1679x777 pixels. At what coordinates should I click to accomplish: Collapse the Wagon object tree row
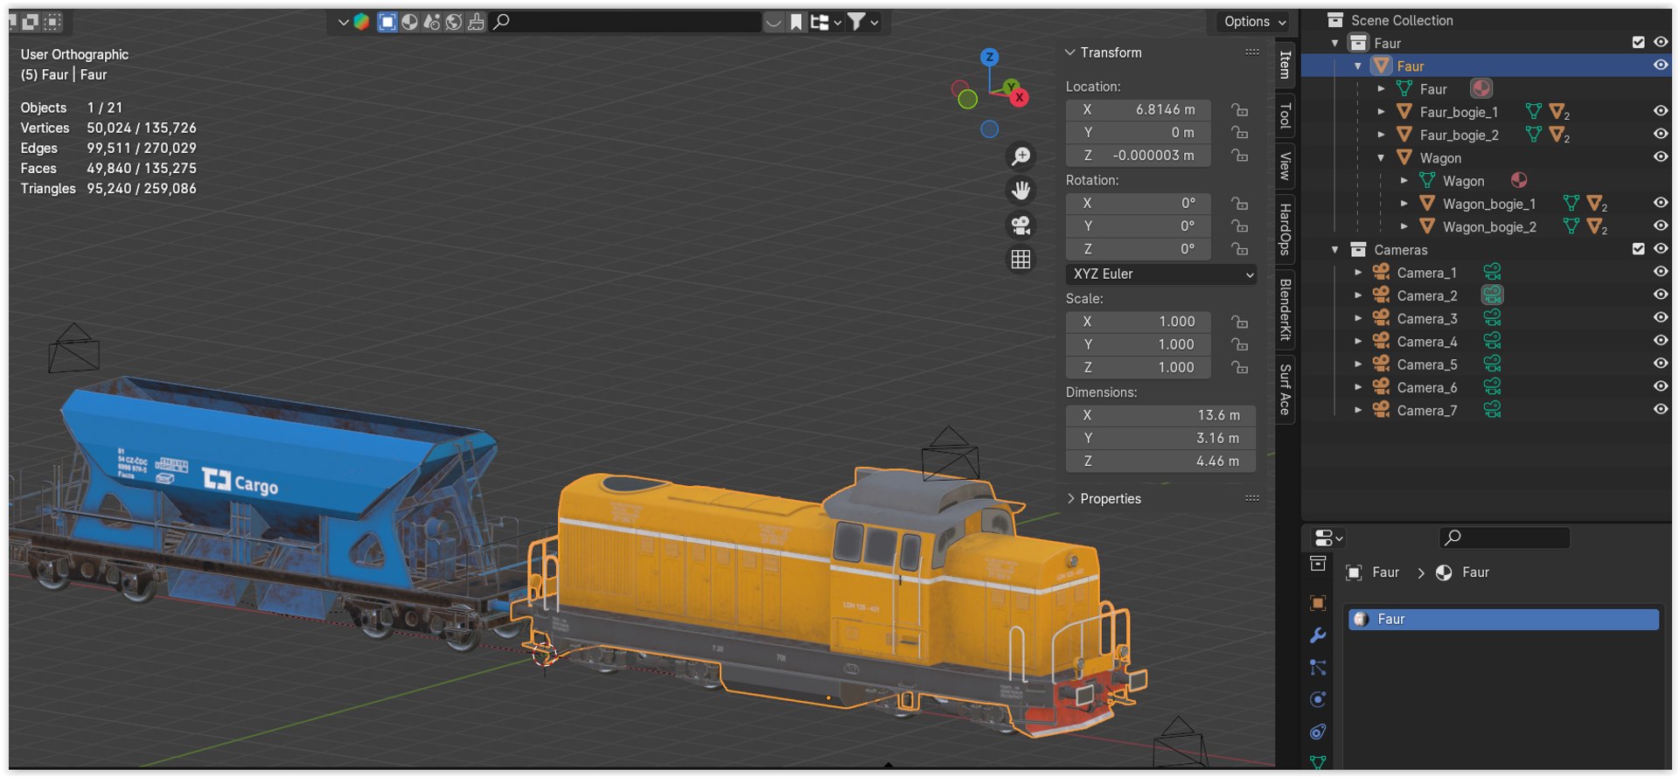coord(1381,158)
